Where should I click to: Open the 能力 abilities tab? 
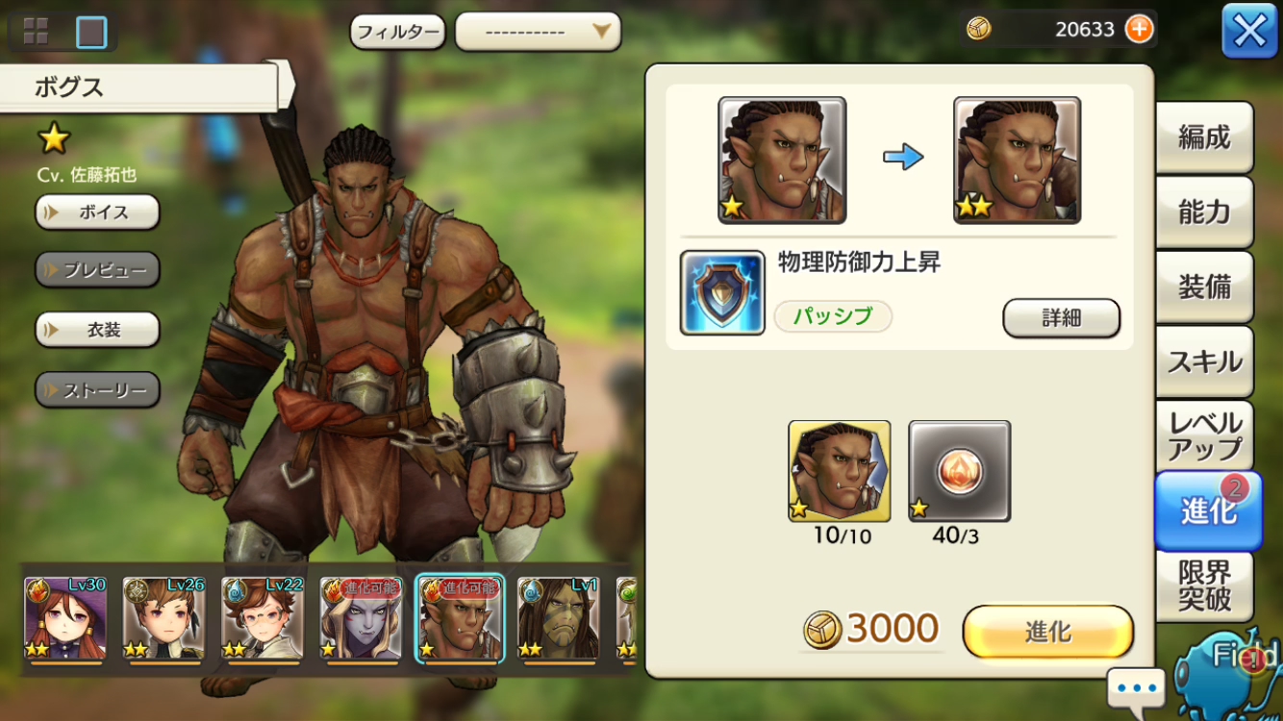(x=1204, y=212)
